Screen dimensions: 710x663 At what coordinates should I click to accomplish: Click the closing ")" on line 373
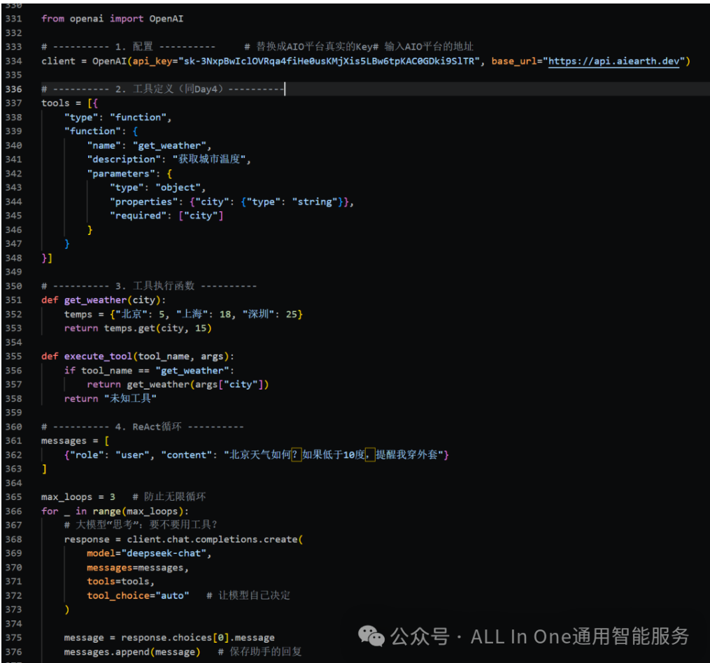tap(66, 610)
